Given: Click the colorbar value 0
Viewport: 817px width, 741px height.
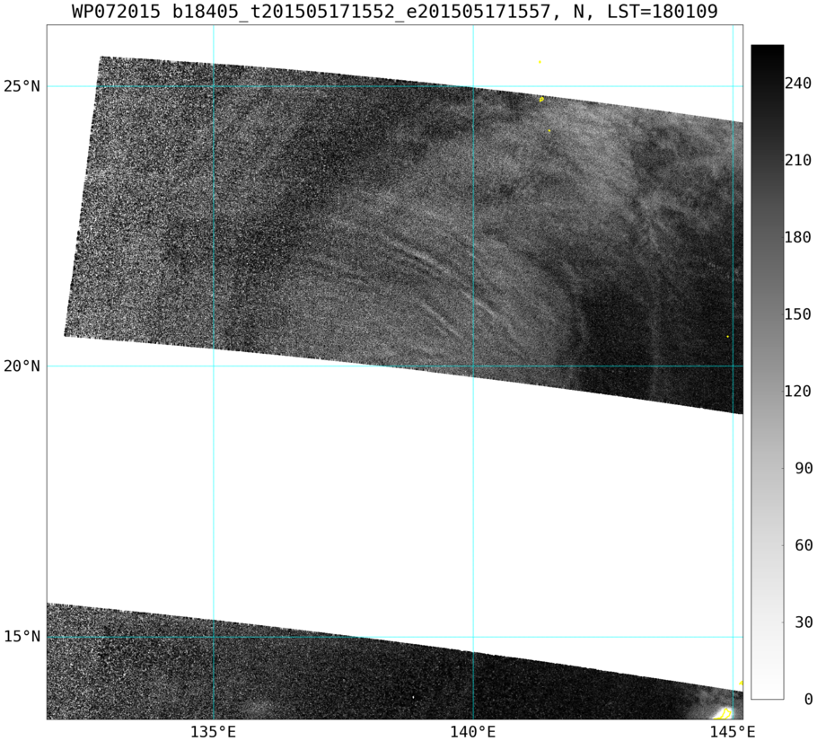Looking at the screenshot, I should [808, 700].
